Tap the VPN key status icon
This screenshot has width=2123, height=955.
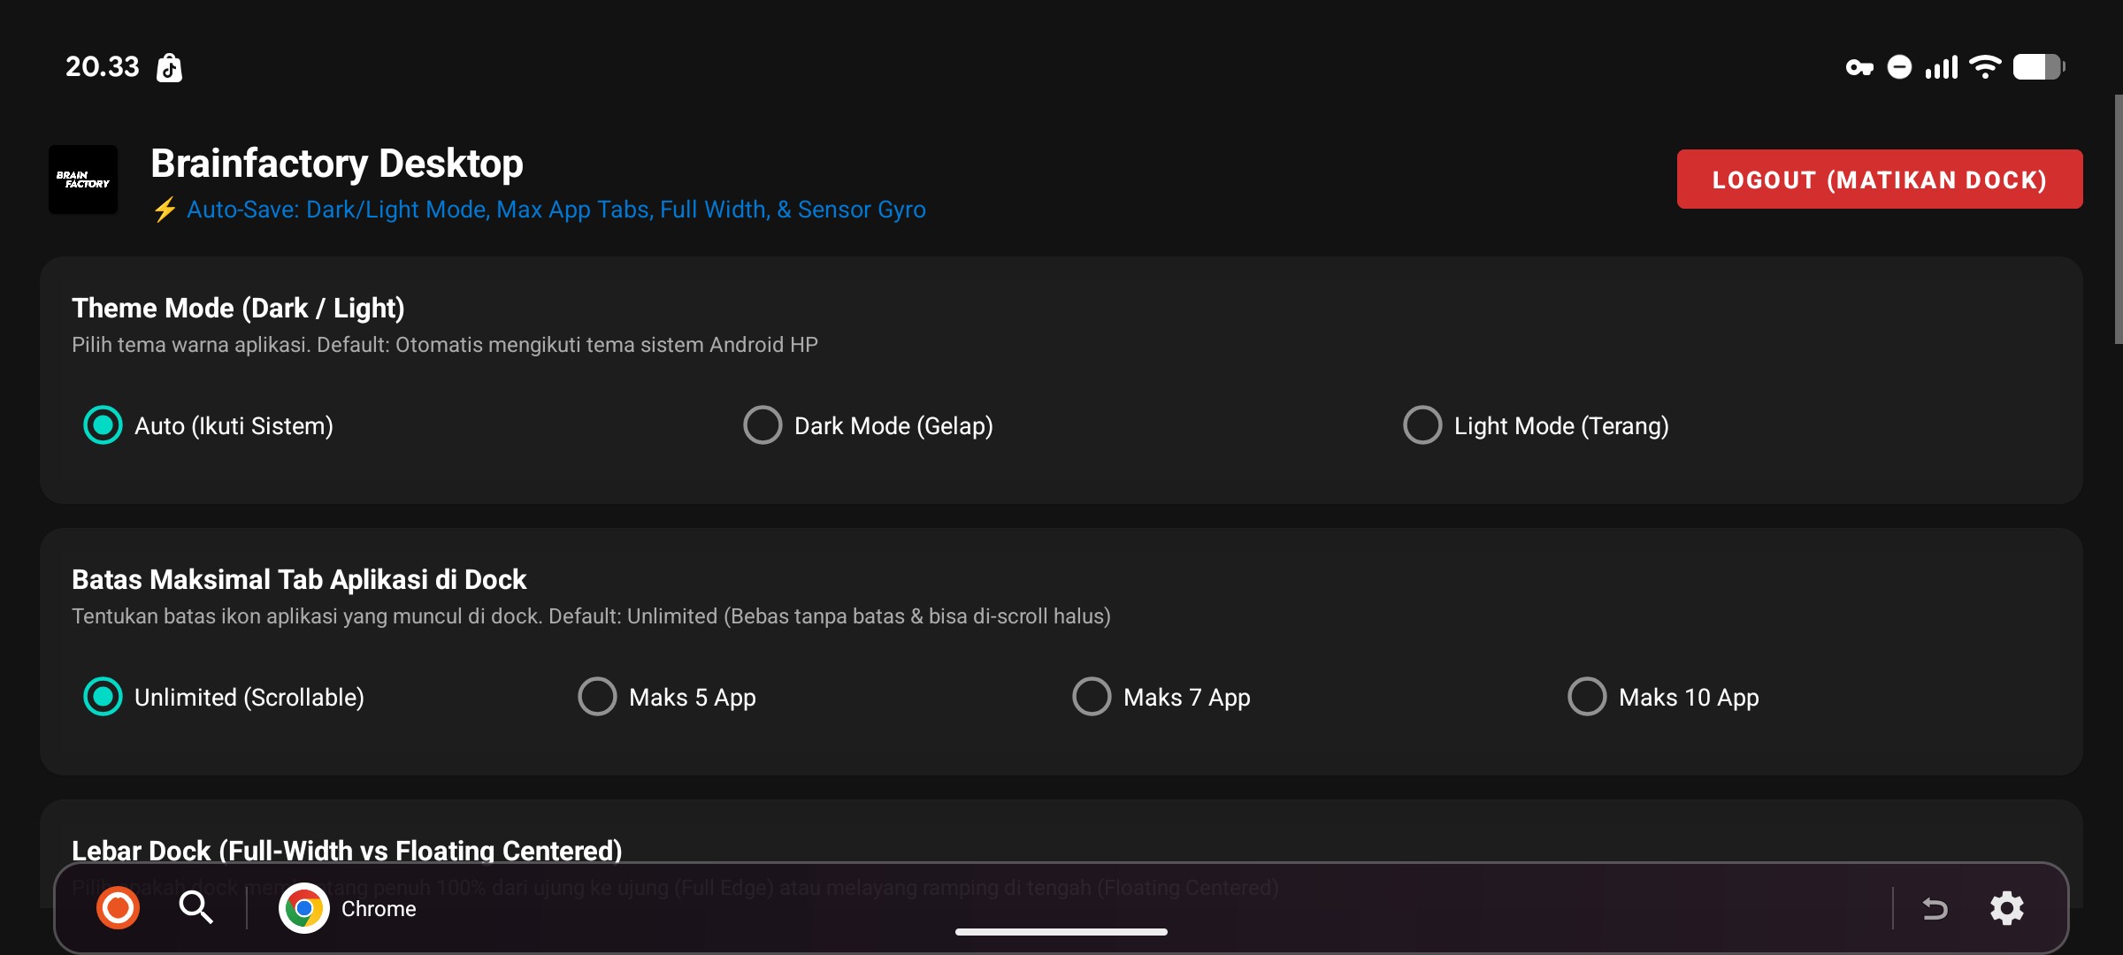pyautogui.click(x=1859, y=67)
